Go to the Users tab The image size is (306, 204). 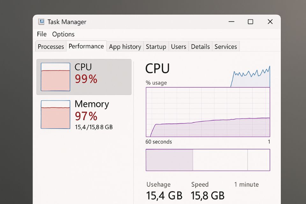pyautogui.click(x=178, y=47)
